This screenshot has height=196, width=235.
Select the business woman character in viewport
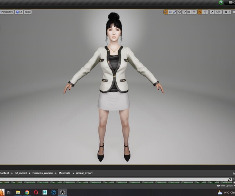[114, 87]
